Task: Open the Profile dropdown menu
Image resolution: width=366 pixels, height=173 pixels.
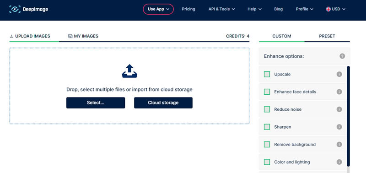Action: point(305,9)
